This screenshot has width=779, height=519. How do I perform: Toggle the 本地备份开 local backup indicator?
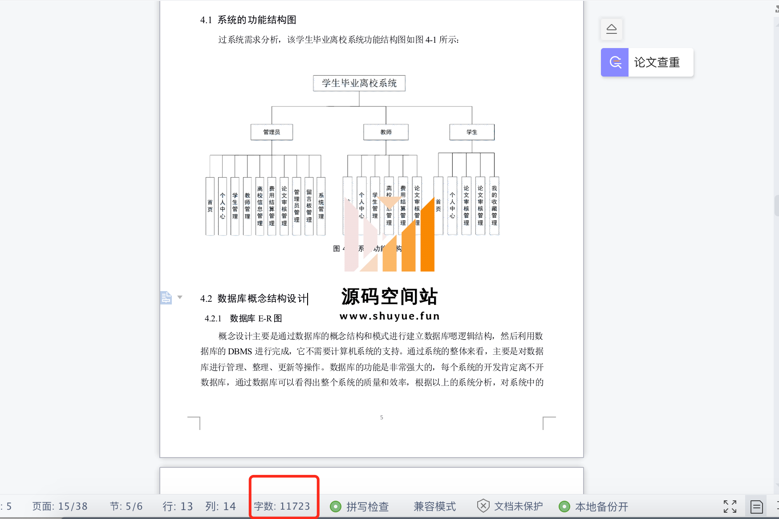tap(593, 507)
